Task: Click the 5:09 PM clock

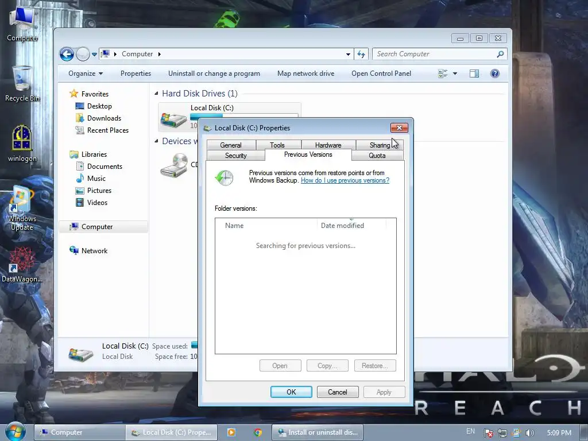Action: 559,433
